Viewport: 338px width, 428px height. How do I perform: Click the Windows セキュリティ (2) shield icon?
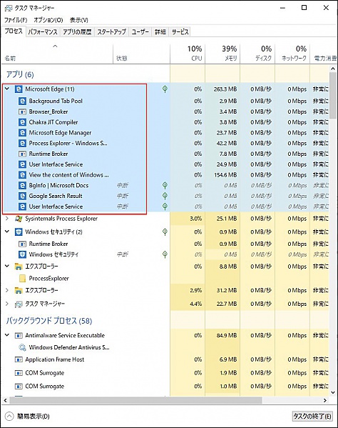click(19, 232)
